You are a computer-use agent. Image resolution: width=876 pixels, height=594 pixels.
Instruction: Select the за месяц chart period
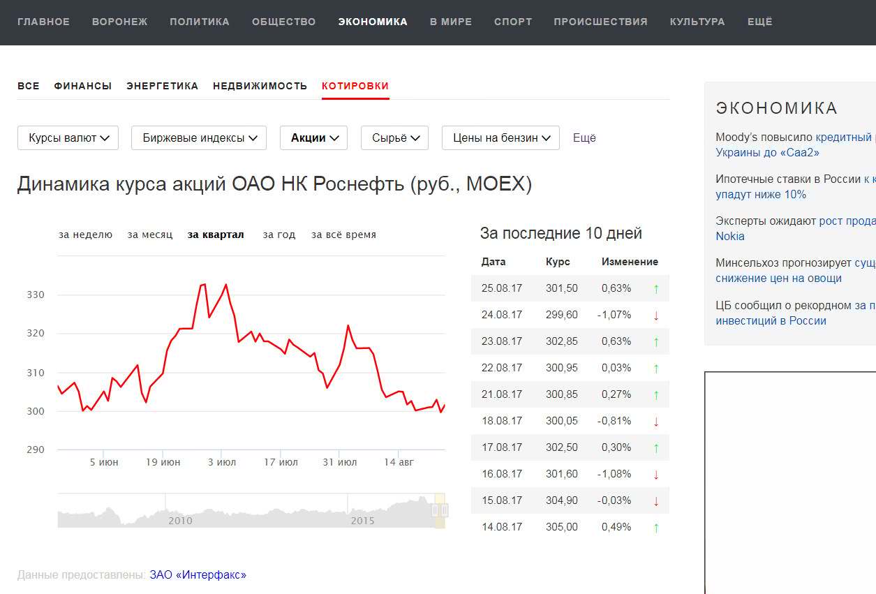150,235
